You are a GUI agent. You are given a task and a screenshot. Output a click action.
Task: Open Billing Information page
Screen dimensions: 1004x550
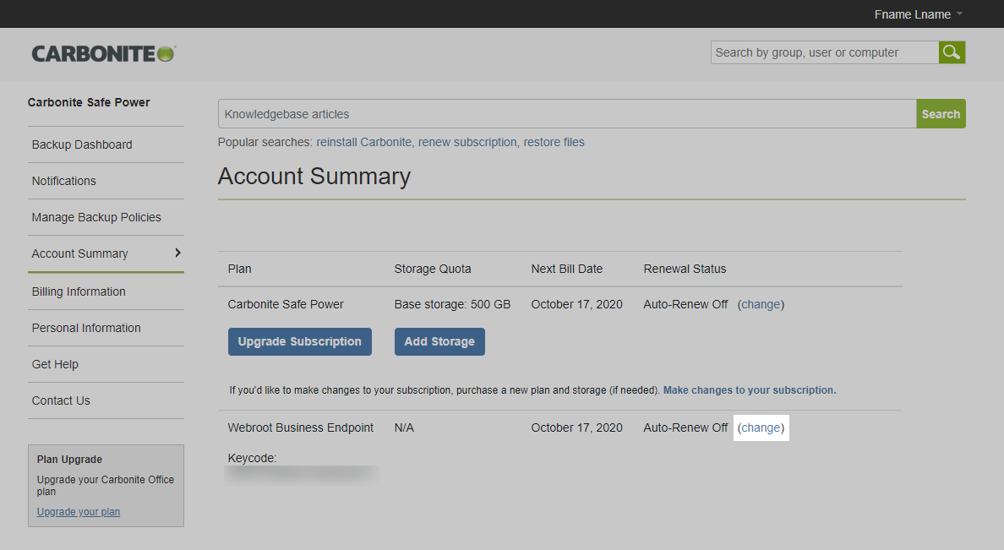tap(79, 291)
